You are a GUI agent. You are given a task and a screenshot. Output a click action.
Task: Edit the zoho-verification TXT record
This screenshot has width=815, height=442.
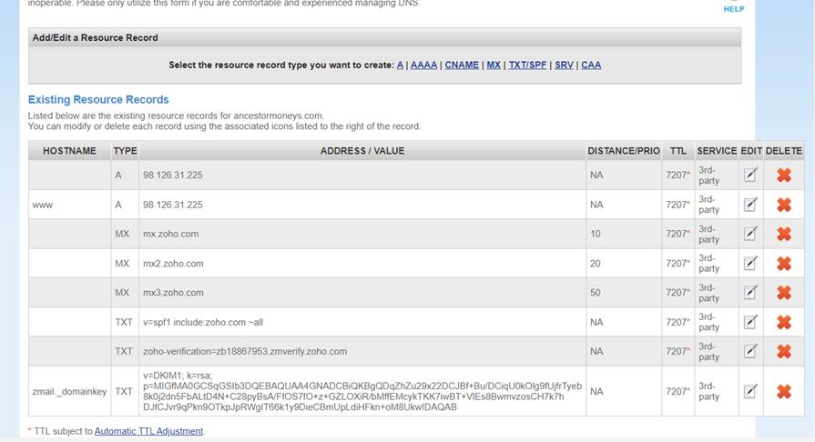(x=750, y=351)
